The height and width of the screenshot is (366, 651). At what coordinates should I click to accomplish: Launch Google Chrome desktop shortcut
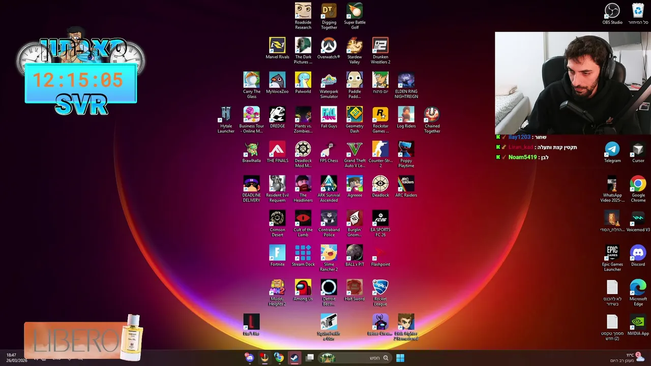point(638,189)
